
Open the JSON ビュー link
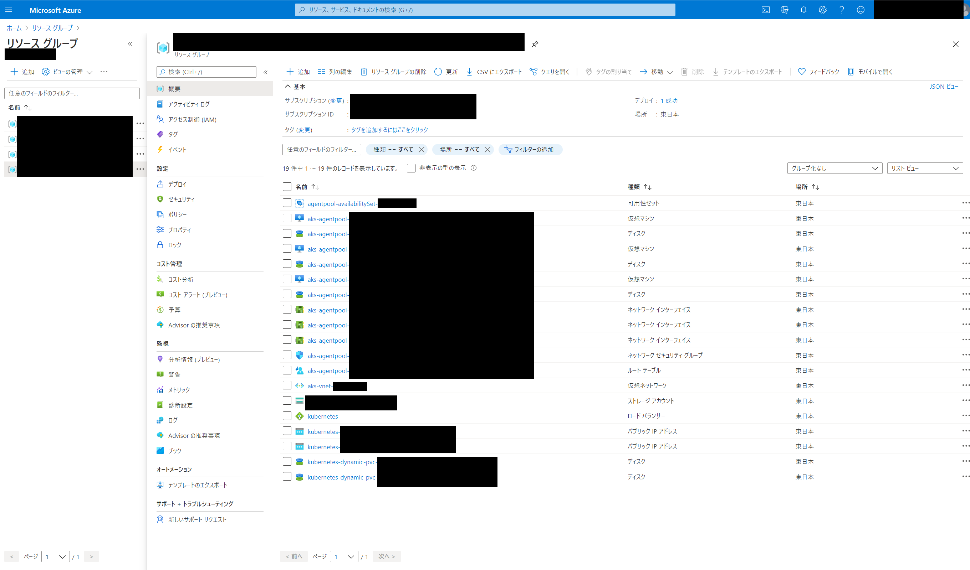[944, 87]
